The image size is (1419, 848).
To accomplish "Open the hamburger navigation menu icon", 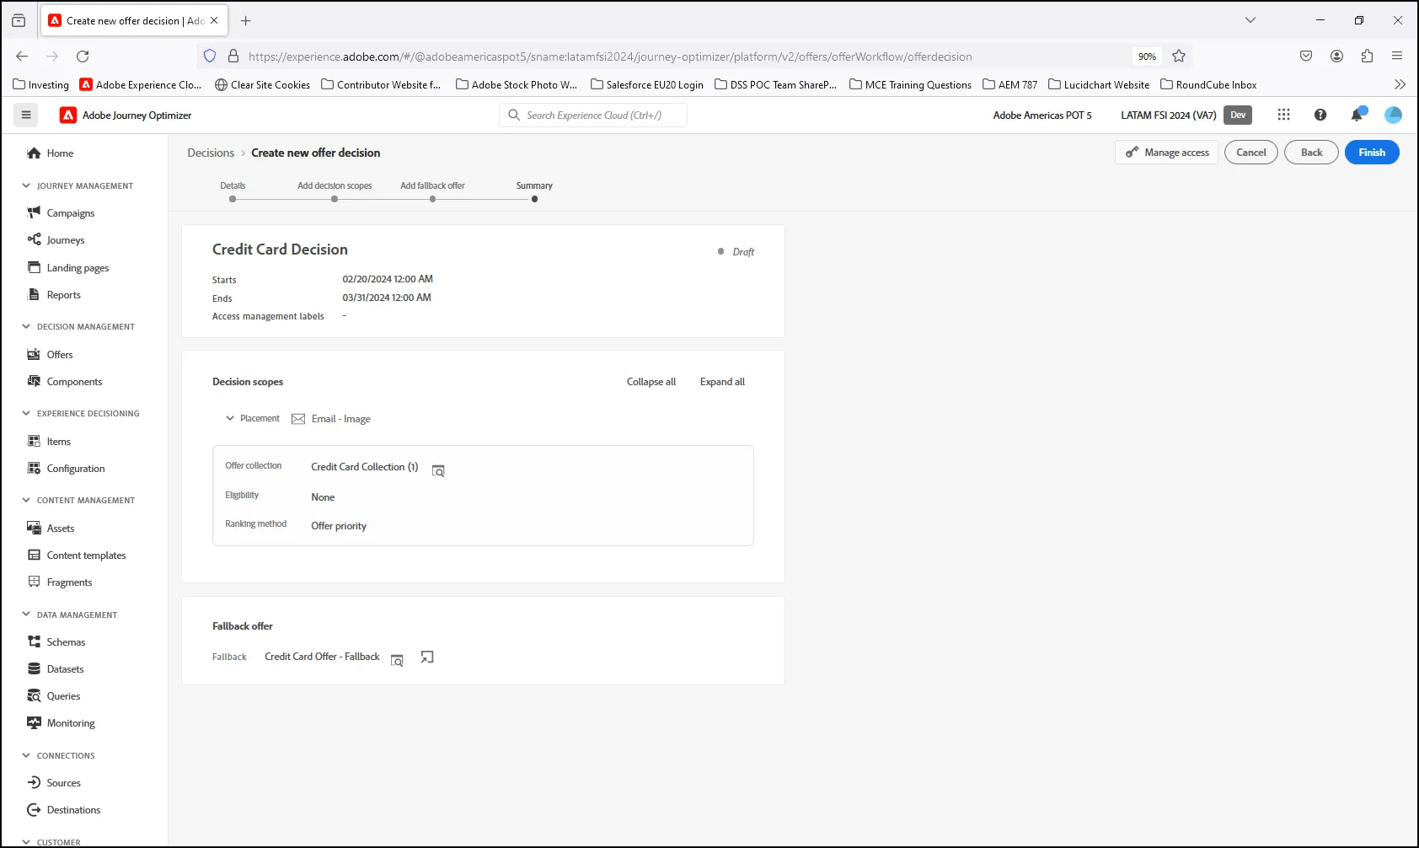I will click(26, 115).
